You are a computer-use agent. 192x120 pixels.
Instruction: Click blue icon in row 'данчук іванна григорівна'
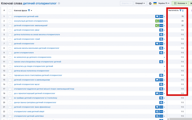pyautogui.click(x=161, y=102)
